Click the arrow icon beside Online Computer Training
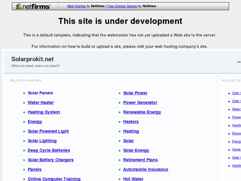This screenshot has height=181, width=241. click(x=24, y=179)
